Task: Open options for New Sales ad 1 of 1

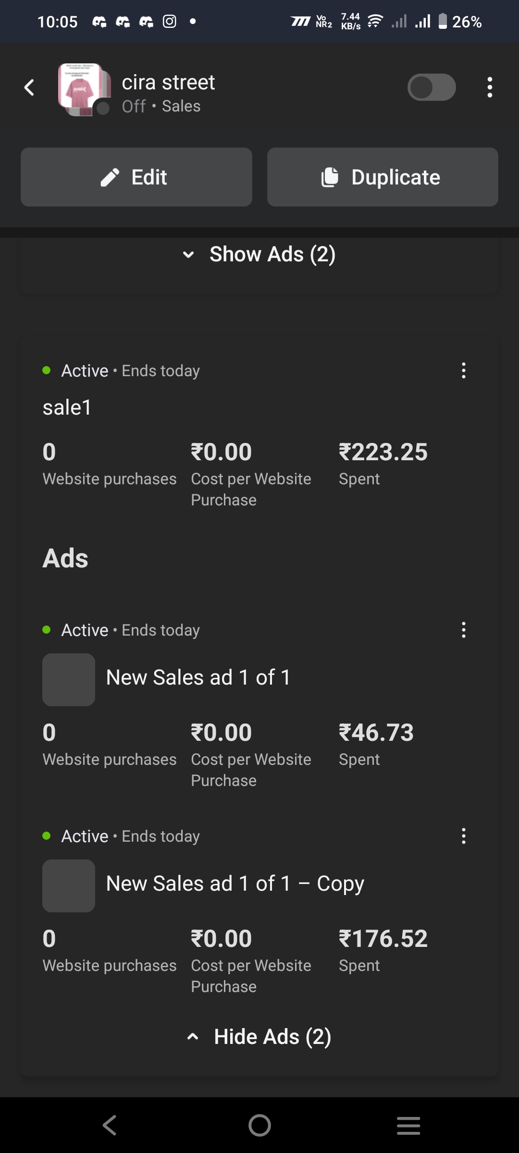Action: pyautogui.click(x=463, y=630)
